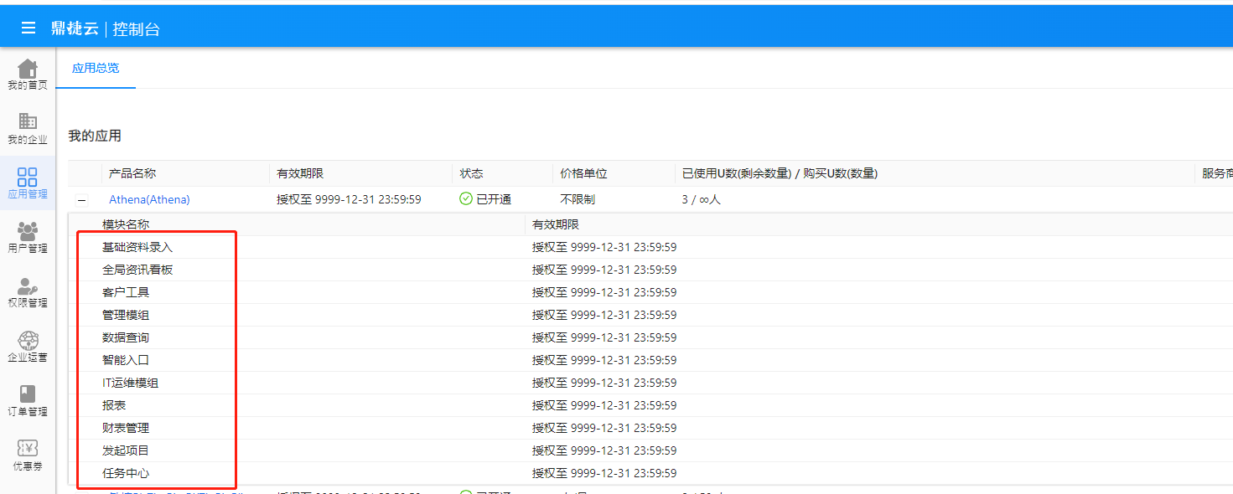Select the 全局资讯看板 module
This screenshot has height=494, width=1233.
click(x=137, y=270)
